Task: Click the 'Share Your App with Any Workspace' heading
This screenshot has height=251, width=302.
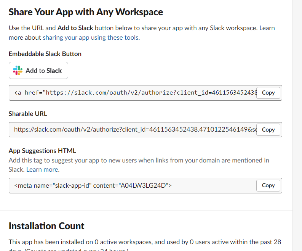Action: click(86, 12)
